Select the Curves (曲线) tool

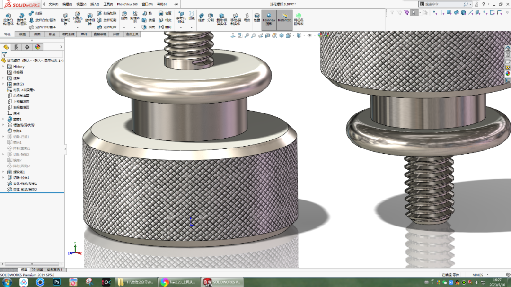point(192,16)
